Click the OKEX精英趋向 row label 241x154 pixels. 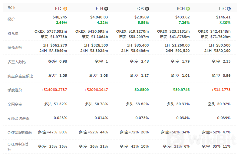point(20,133)
